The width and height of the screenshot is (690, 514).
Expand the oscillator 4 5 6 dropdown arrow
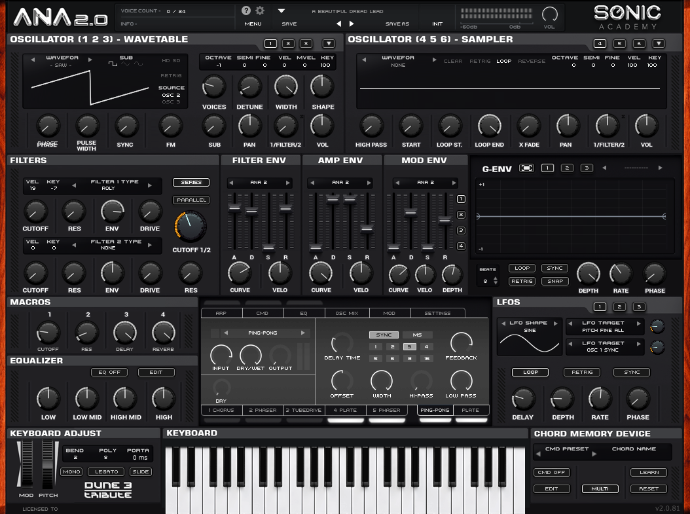(659, 44)
